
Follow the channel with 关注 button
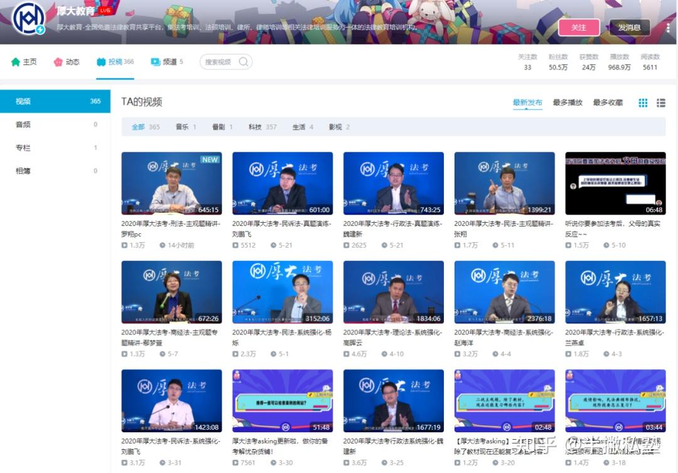pyautogui.click(x=579, y=28)
